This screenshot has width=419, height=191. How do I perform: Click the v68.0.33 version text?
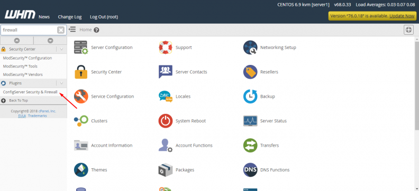343,5
